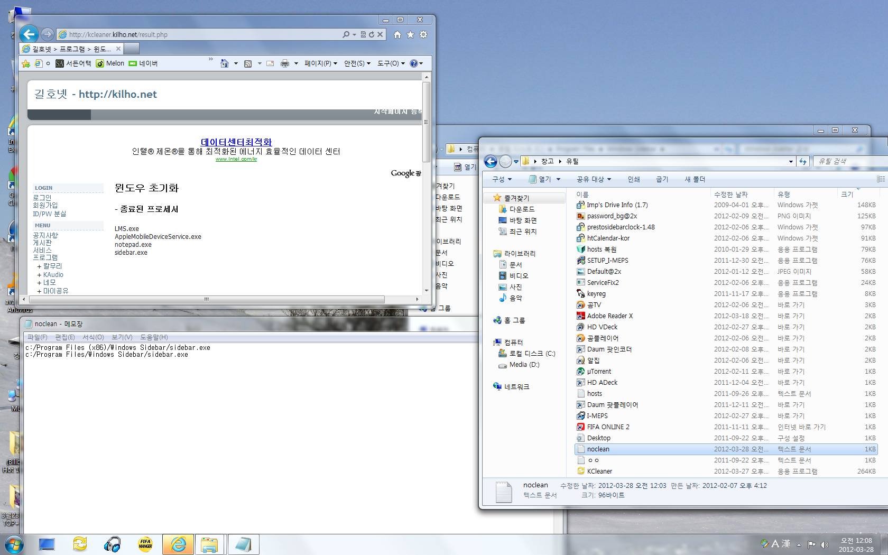
Task: Open the IE home page icon
Action: pyautogui.click(x=397, y=34)
